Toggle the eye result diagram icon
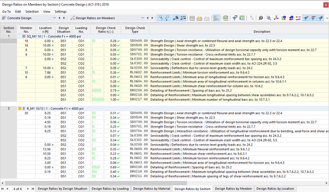This screenshot has height=192, width=329. 176,18
